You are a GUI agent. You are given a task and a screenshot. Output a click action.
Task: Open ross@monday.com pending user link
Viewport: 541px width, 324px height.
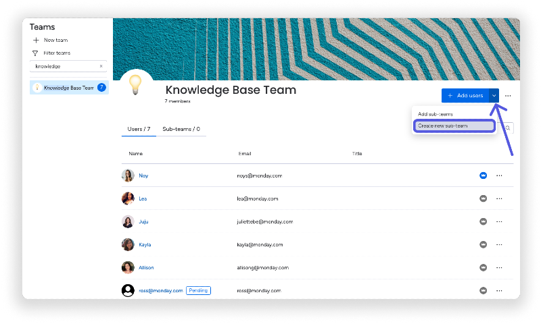point(161,291)
